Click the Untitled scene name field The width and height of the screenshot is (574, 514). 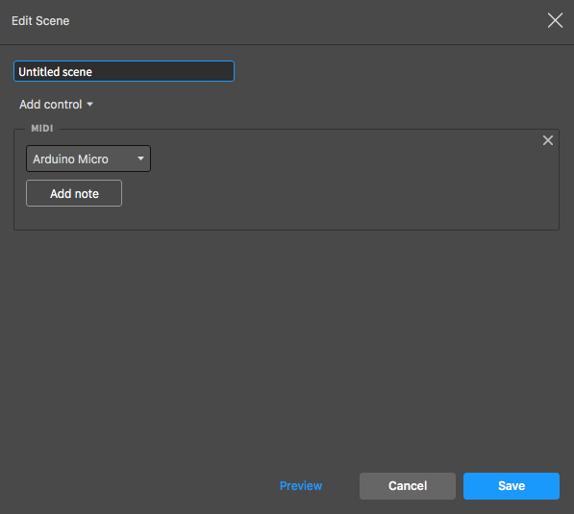(124, 71)
